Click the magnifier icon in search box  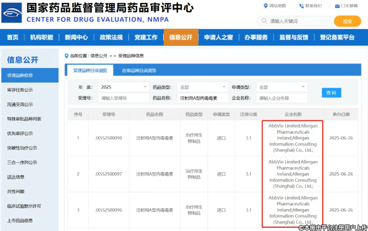[x=264, y=21]
